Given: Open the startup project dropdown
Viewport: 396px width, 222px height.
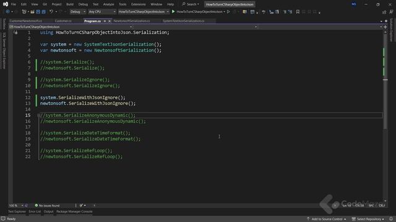Looking at the screenshot, I should [144, 12].
